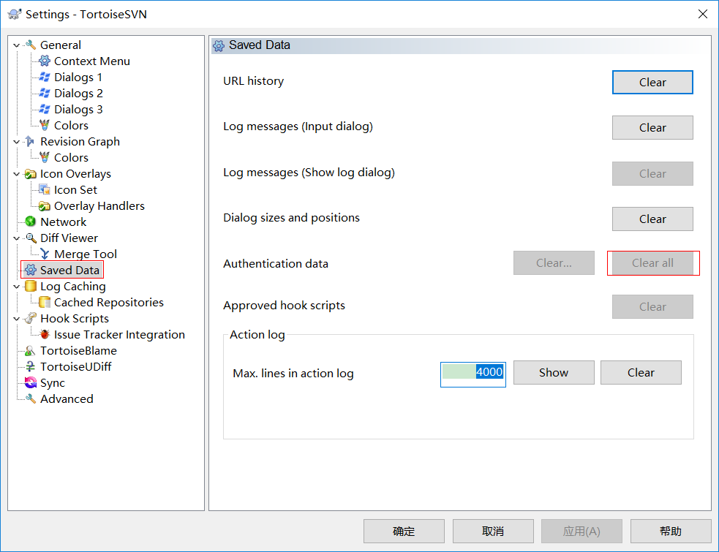Screen dimensions: 719x552
Task: Click the 确定 (OK) button
Action: (404, 531)
